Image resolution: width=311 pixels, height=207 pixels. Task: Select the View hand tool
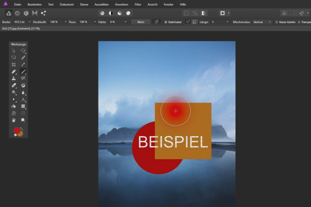13,120
